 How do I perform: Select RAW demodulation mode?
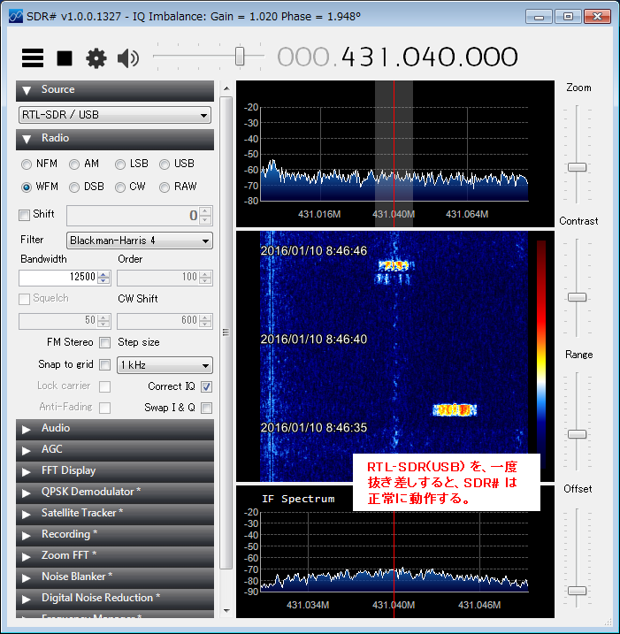pos(165,187)
